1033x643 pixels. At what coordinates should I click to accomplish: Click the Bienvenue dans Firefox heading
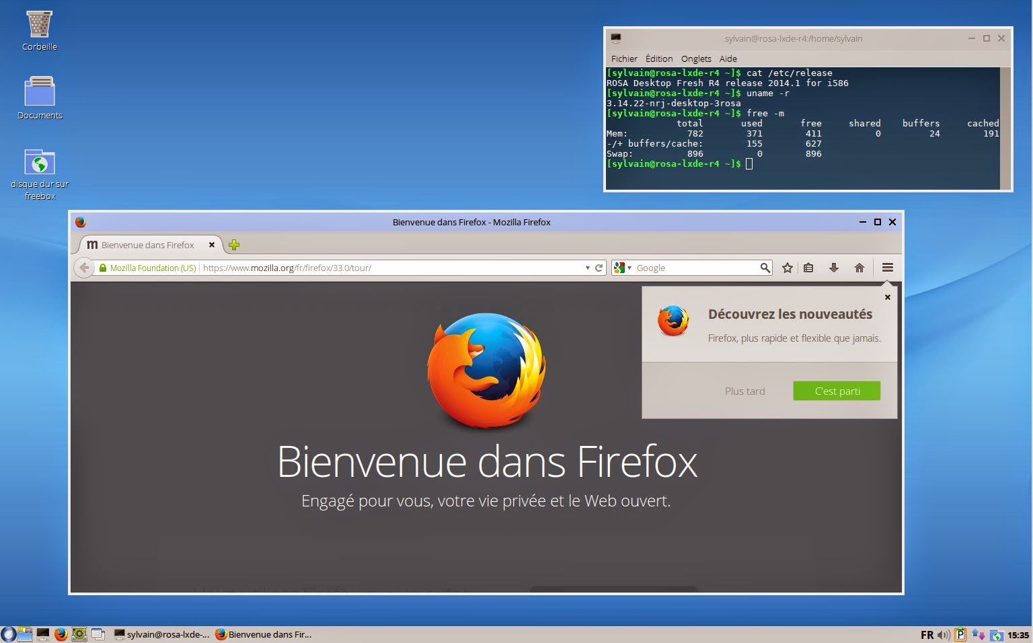[488, 462]
